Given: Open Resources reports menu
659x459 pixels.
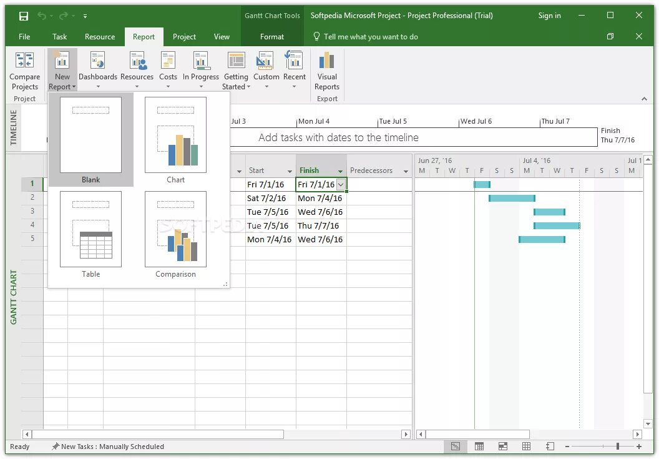Looking at the screenshot, I should [137, 71].
